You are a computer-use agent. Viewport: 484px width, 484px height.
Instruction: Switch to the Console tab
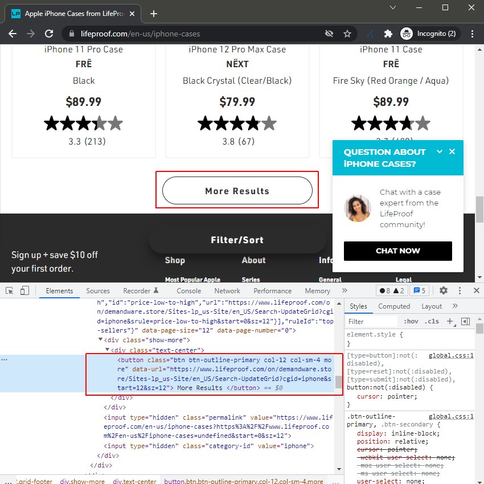pyautogui.click(x=188, y=291)
